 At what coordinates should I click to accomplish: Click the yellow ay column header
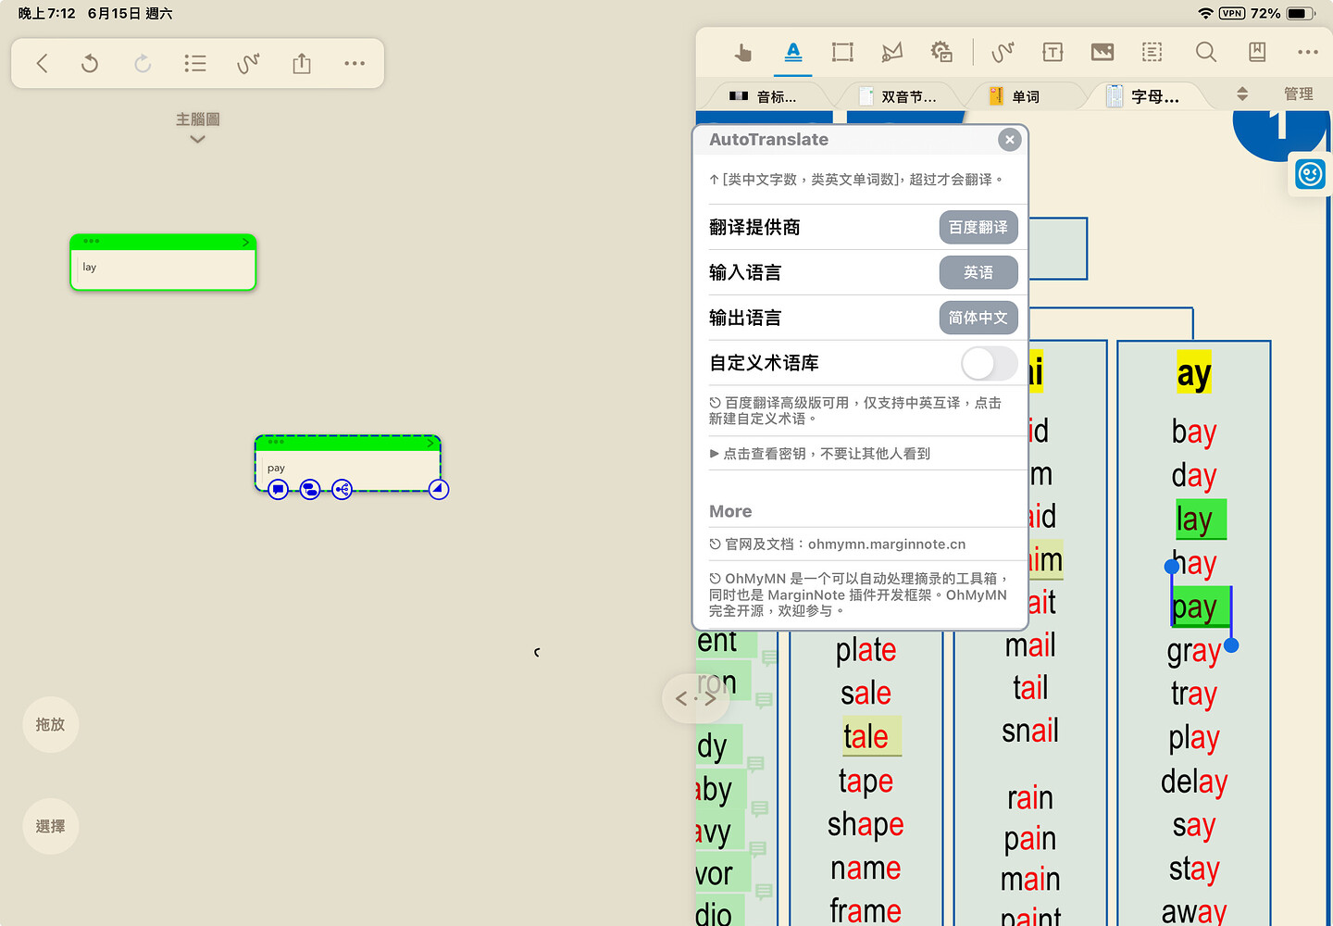(x=1194, y=373)
